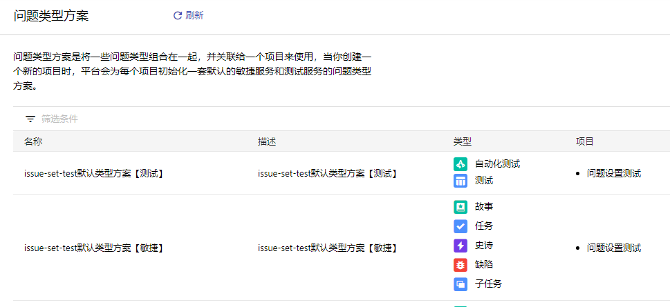Click the 史诗 type label

click(x=484, y=246)
